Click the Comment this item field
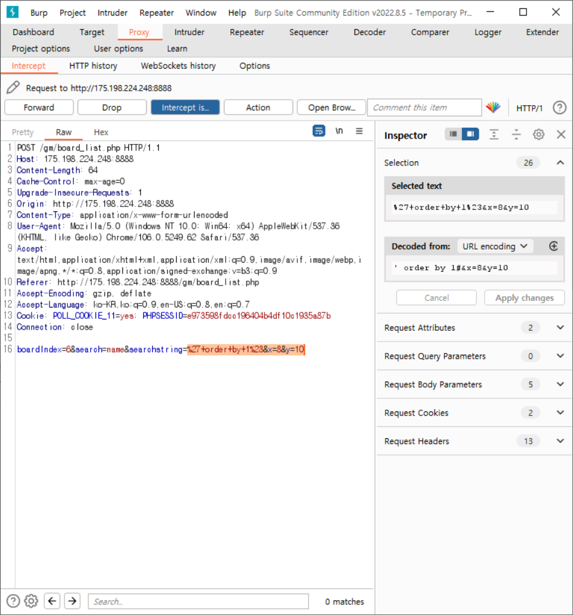This screenshot has height=615, width=573. pos(424,107)
